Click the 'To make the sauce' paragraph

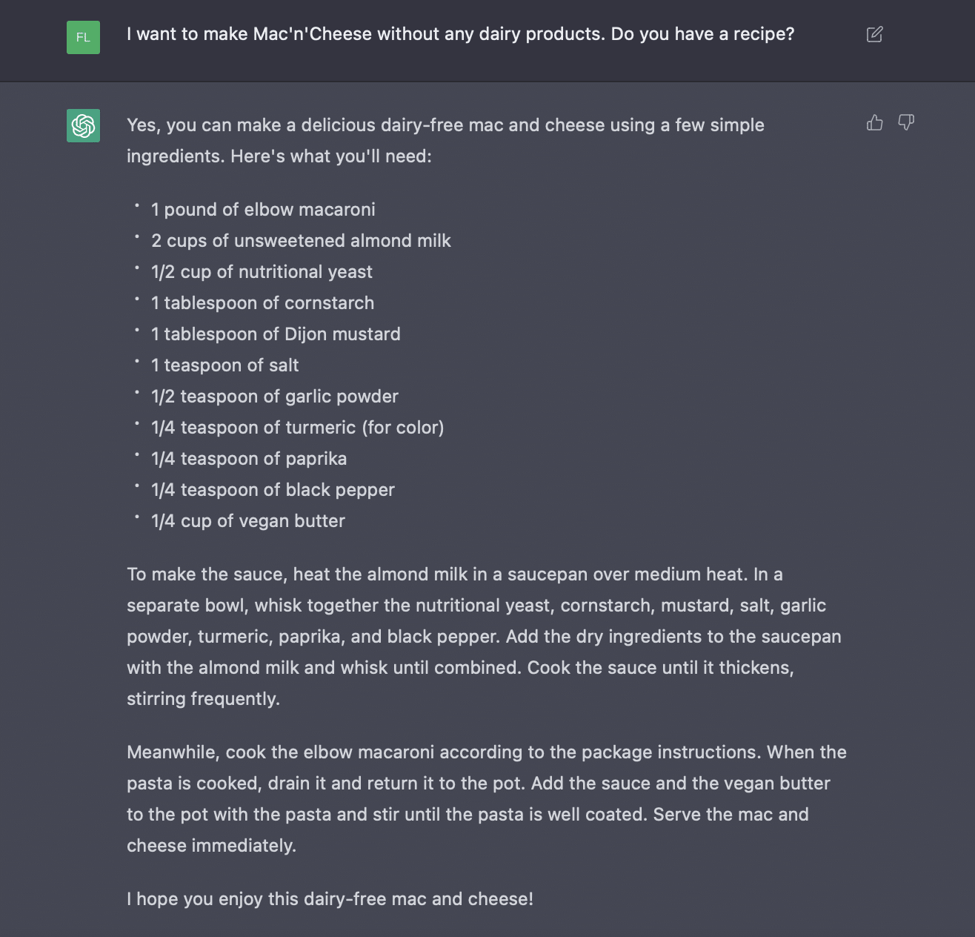484,637
